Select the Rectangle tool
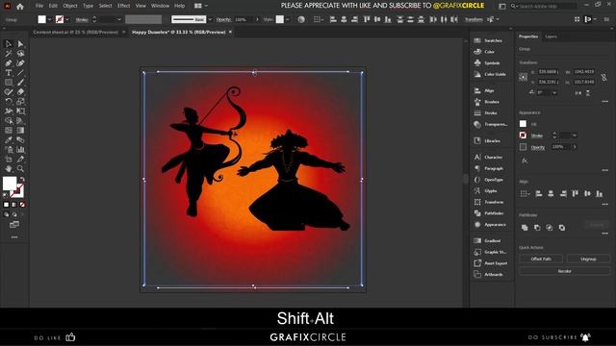 tap(9, 83)
